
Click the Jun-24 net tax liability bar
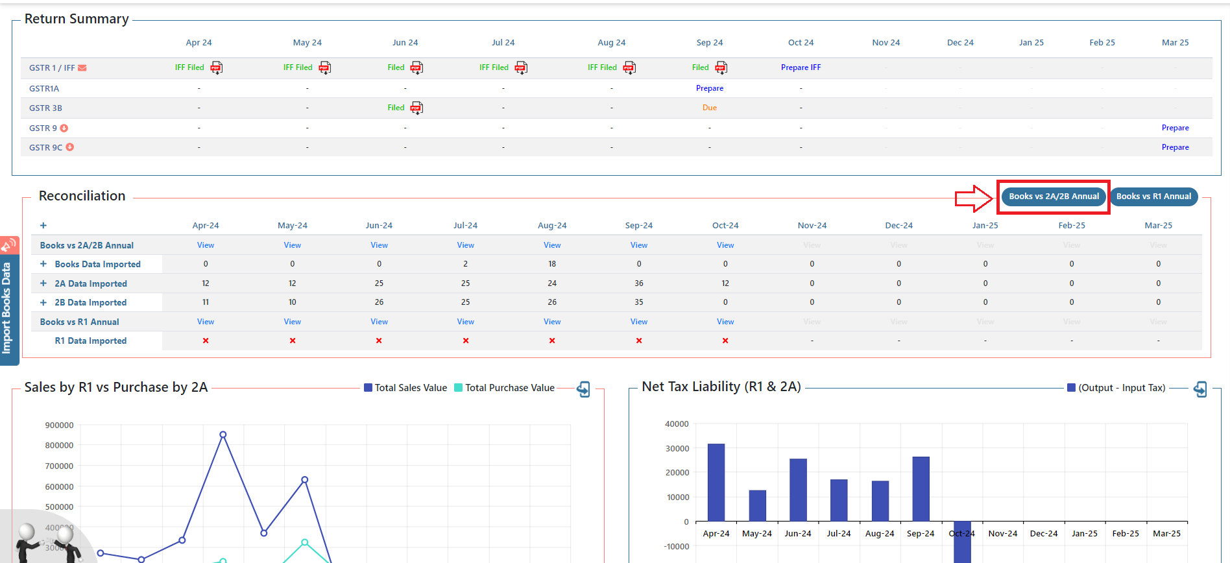(x=798, y=490)
